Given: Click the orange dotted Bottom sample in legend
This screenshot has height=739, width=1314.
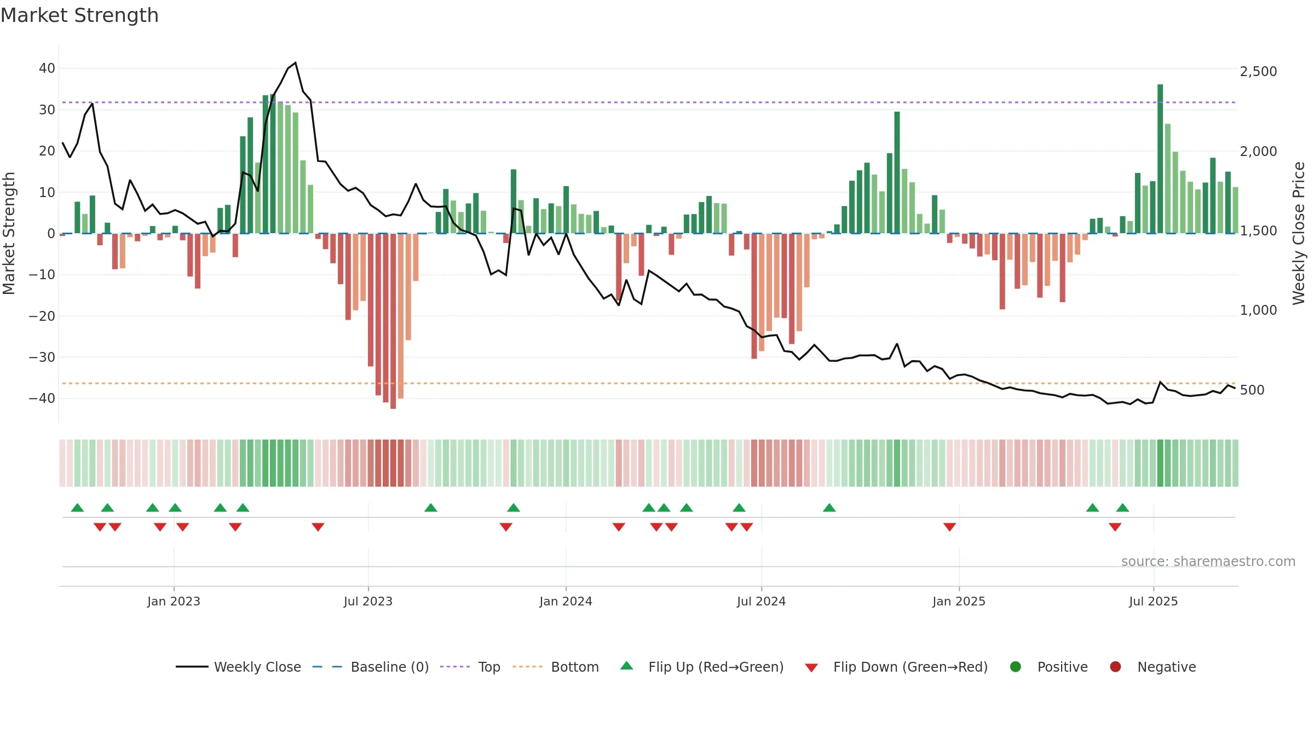Looking at the screenshot, I should pyautogui.click(x=527, y=667).
